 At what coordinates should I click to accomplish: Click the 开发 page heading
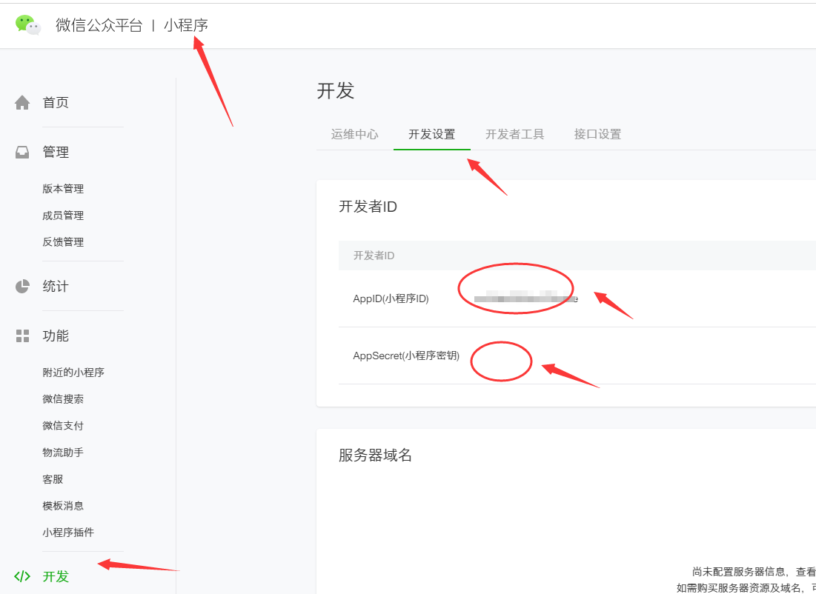[336, 90]
